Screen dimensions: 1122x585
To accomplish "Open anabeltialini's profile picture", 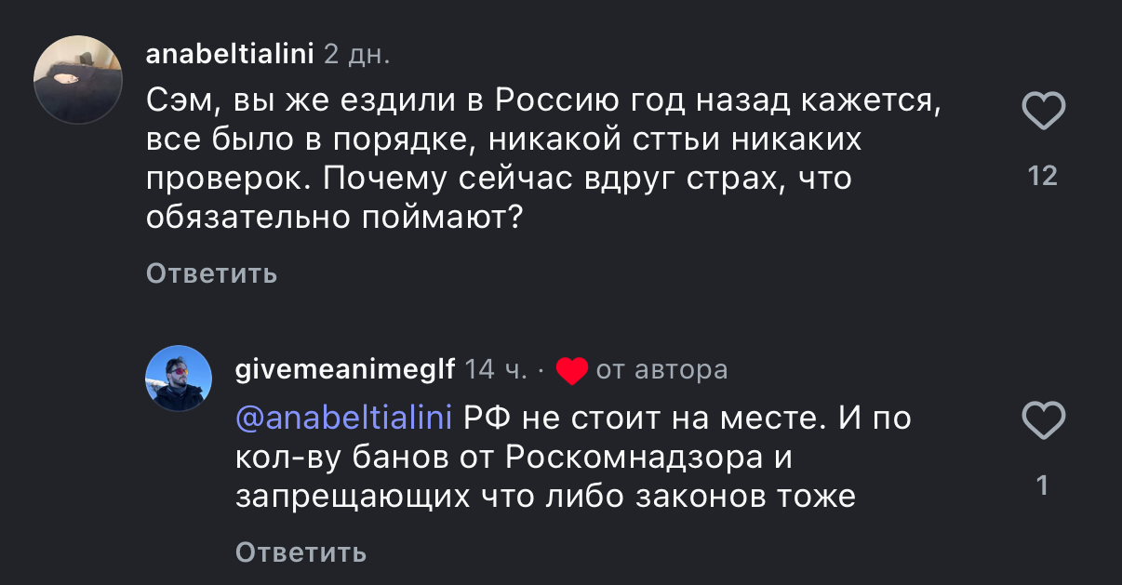I will click(78, 80).
